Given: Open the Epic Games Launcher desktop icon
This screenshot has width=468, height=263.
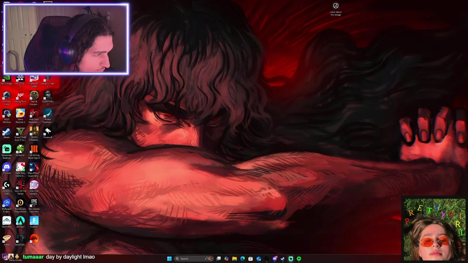Looking at the screenshot, I should [34, 206].
